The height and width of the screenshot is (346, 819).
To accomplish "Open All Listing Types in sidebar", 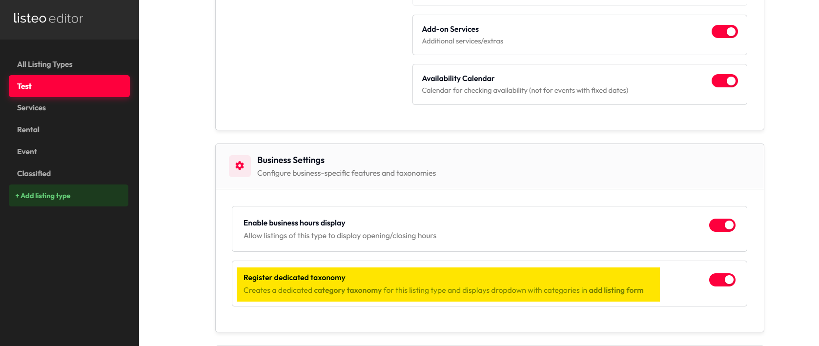I will (x=45, y=64).
